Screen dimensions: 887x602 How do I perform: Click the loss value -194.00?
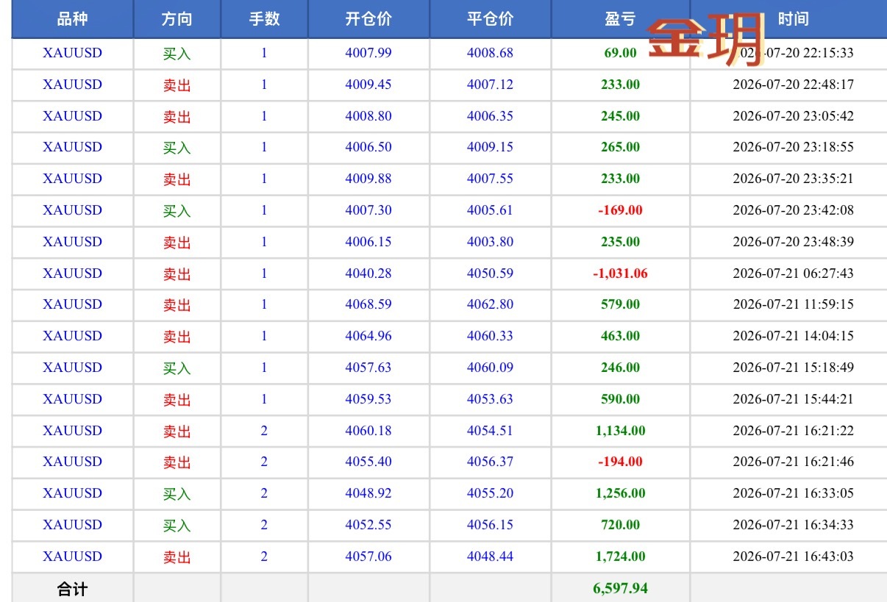620,462
